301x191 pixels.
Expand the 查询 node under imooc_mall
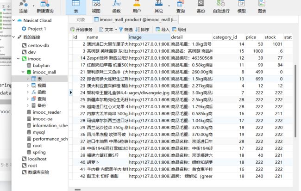point(28,99)
